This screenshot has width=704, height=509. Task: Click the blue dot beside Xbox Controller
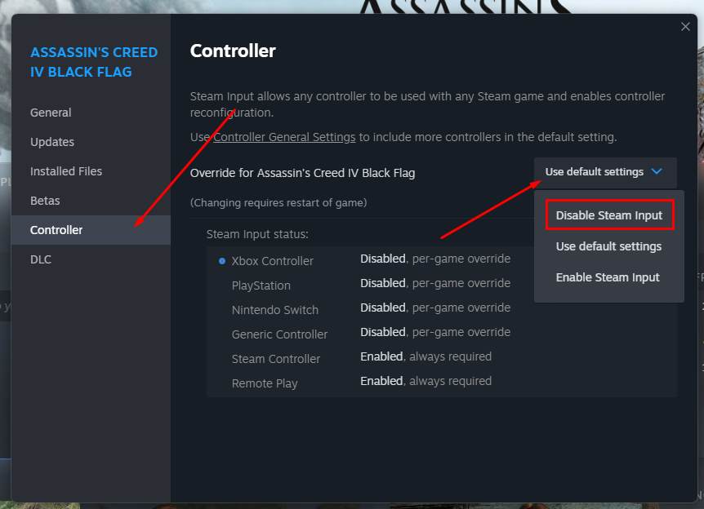coord(222,261)
